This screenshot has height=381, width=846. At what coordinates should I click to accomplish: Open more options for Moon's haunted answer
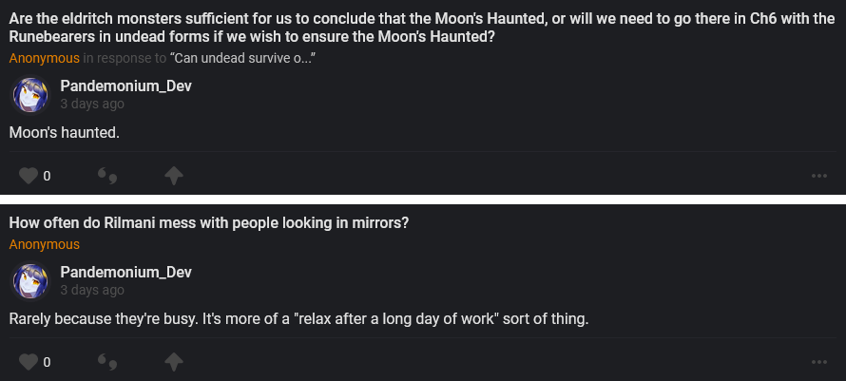[818, 176]
